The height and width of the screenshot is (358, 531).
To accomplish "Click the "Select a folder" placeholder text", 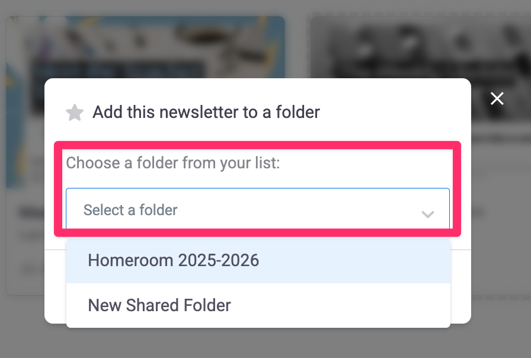I will coord(130,210).
